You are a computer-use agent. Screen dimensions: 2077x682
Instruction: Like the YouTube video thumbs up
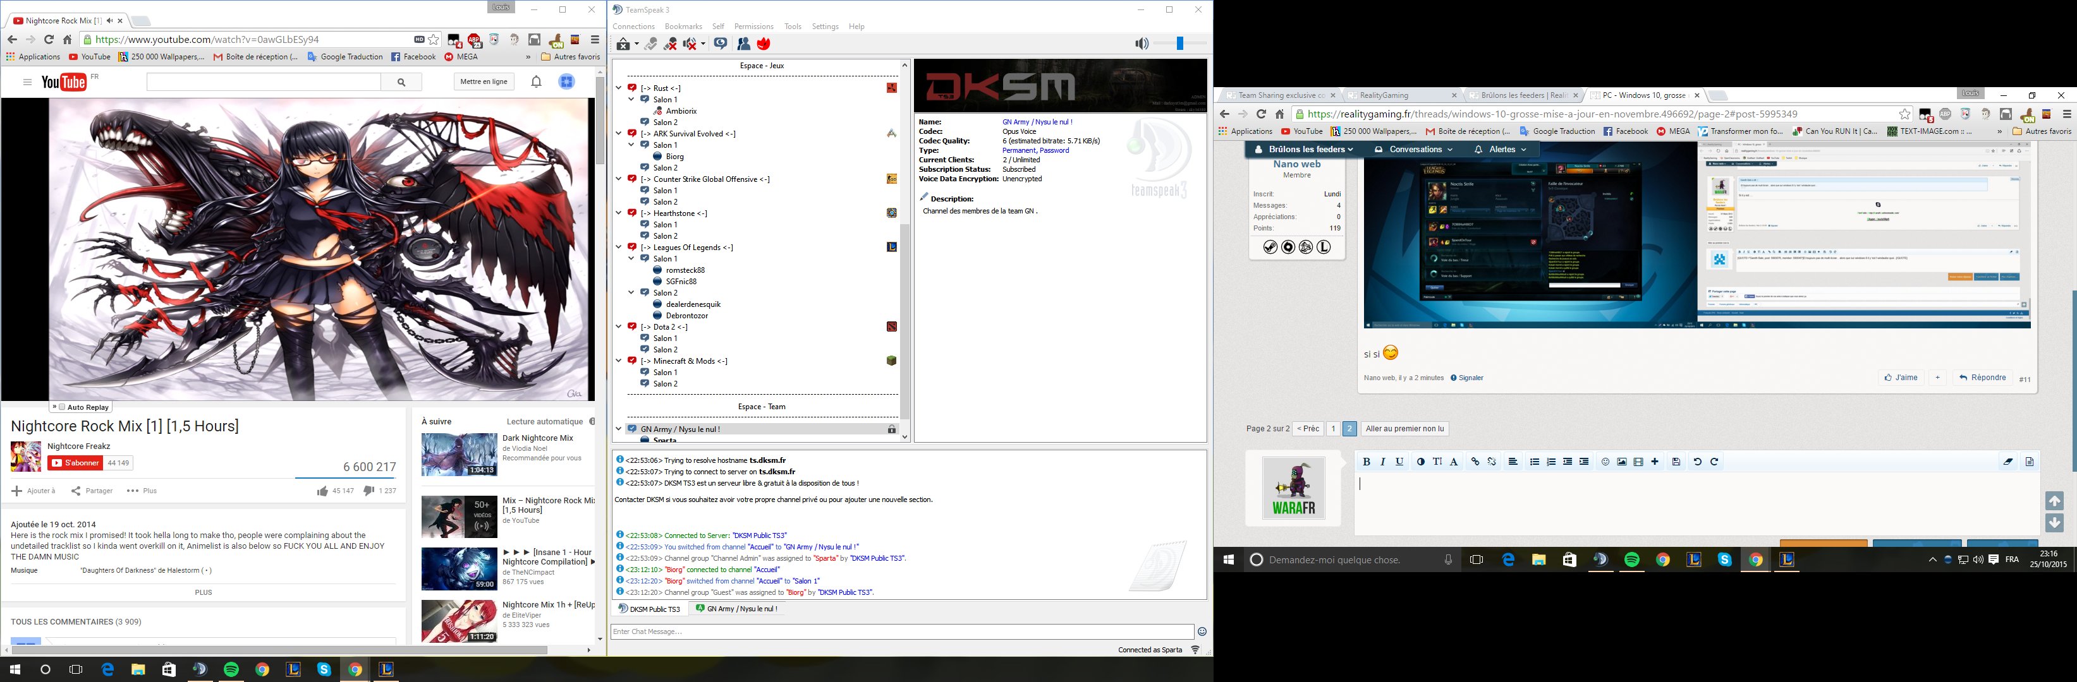322,491
